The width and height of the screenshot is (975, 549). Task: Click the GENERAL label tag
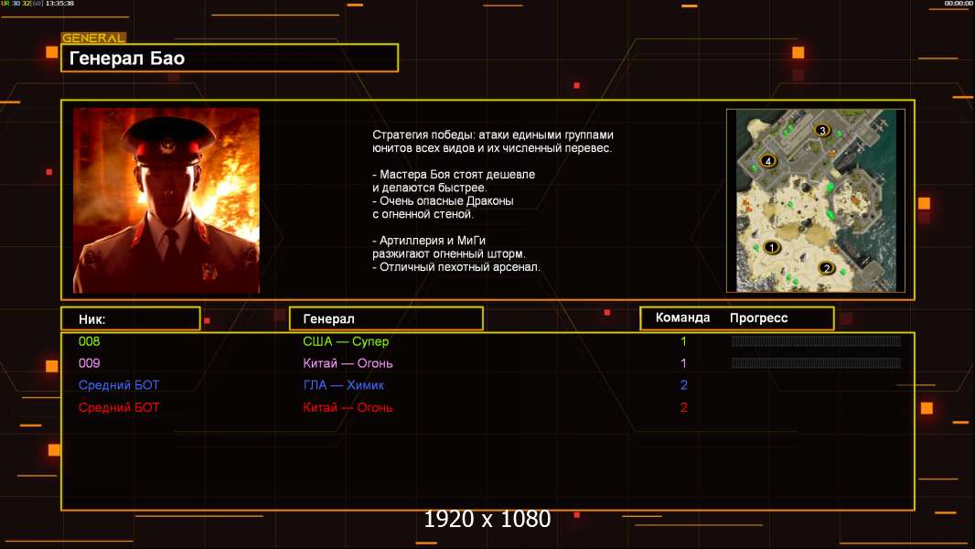(x=94, y=38)
